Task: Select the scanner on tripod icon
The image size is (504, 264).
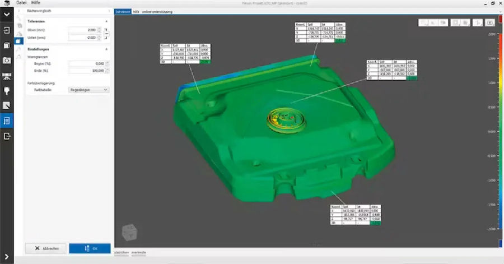Action: [6, 76]
